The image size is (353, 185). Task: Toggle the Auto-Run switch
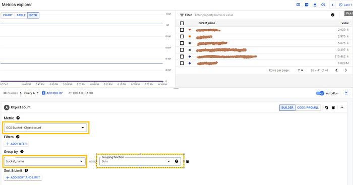[320, 93]
